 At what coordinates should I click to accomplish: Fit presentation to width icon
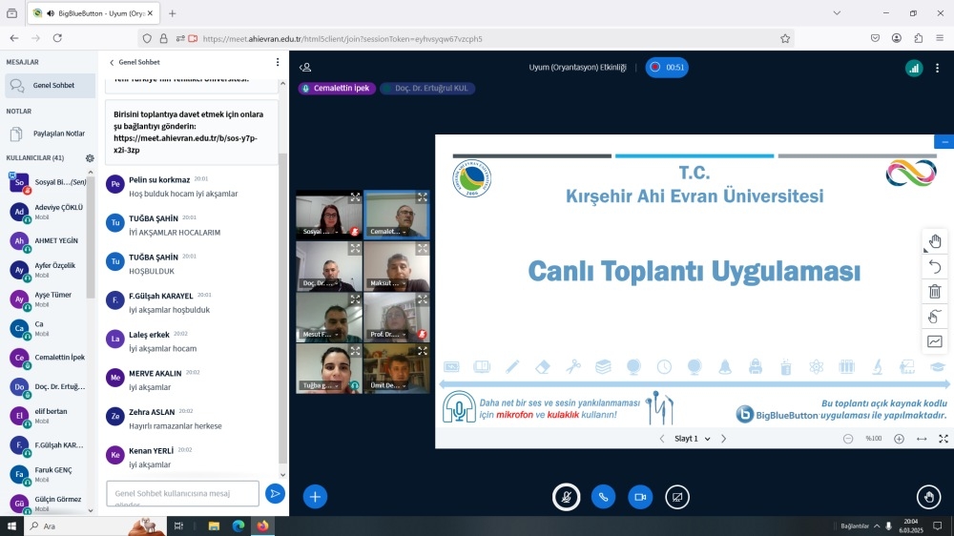point(922,439)
